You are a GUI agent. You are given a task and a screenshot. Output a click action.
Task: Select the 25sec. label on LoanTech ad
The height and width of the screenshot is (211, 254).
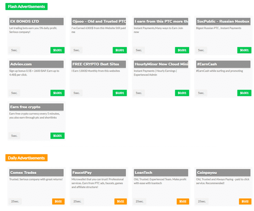point(139,201)
